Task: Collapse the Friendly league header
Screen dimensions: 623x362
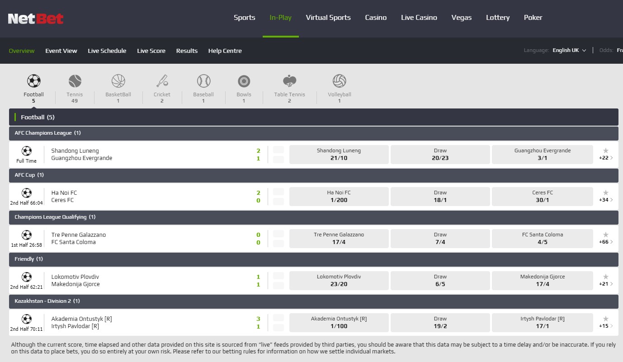Action: (314, 259)
